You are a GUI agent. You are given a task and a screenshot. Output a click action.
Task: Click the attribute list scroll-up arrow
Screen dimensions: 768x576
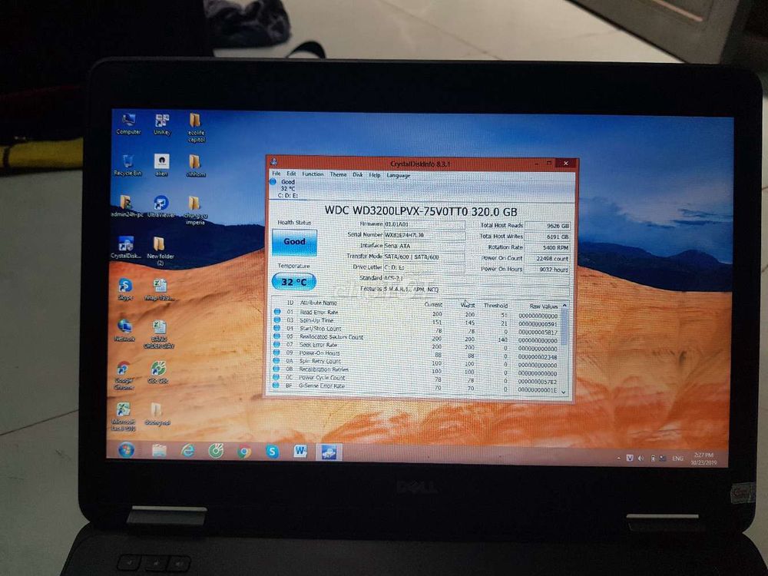pos(564,306)
